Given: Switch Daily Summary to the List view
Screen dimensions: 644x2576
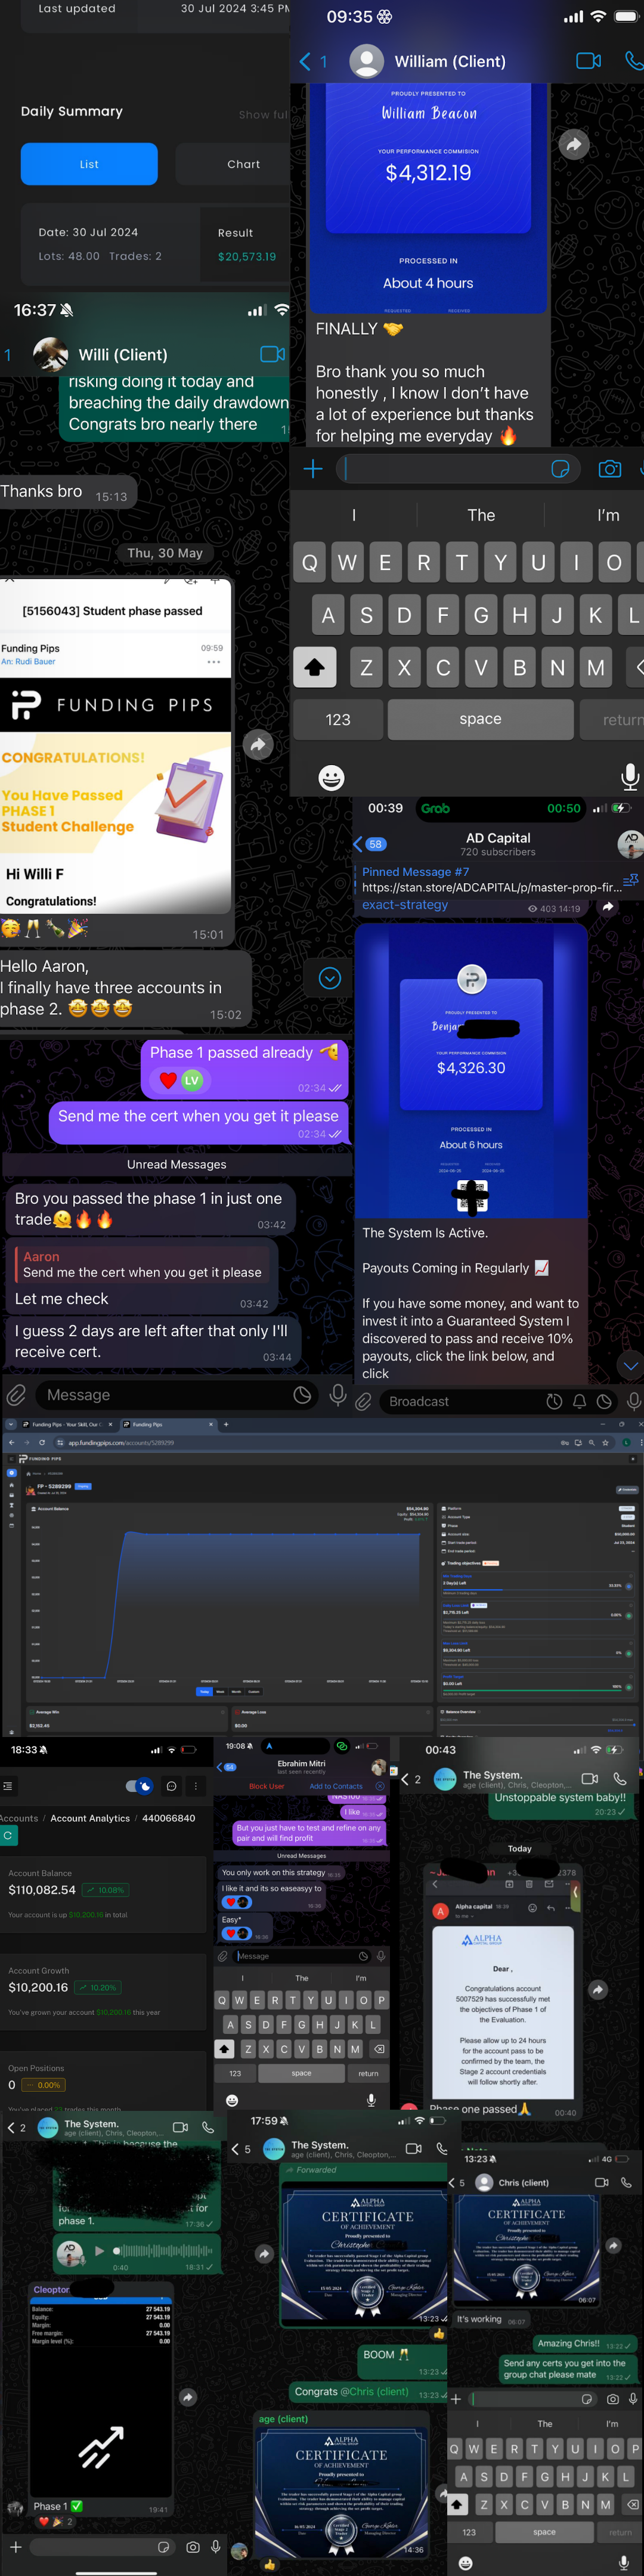Looking at the screenshot, I should point(89,164).
